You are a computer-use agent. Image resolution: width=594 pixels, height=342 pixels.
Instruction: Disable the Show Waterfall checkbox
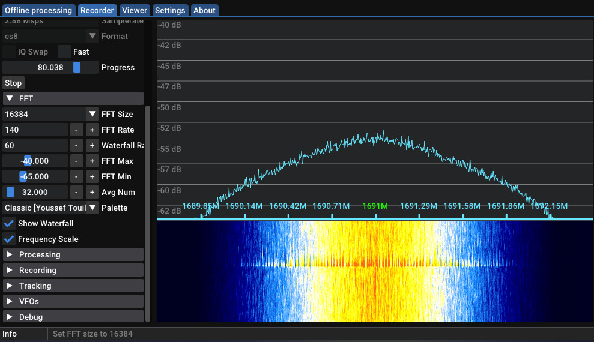click(10, 223)
